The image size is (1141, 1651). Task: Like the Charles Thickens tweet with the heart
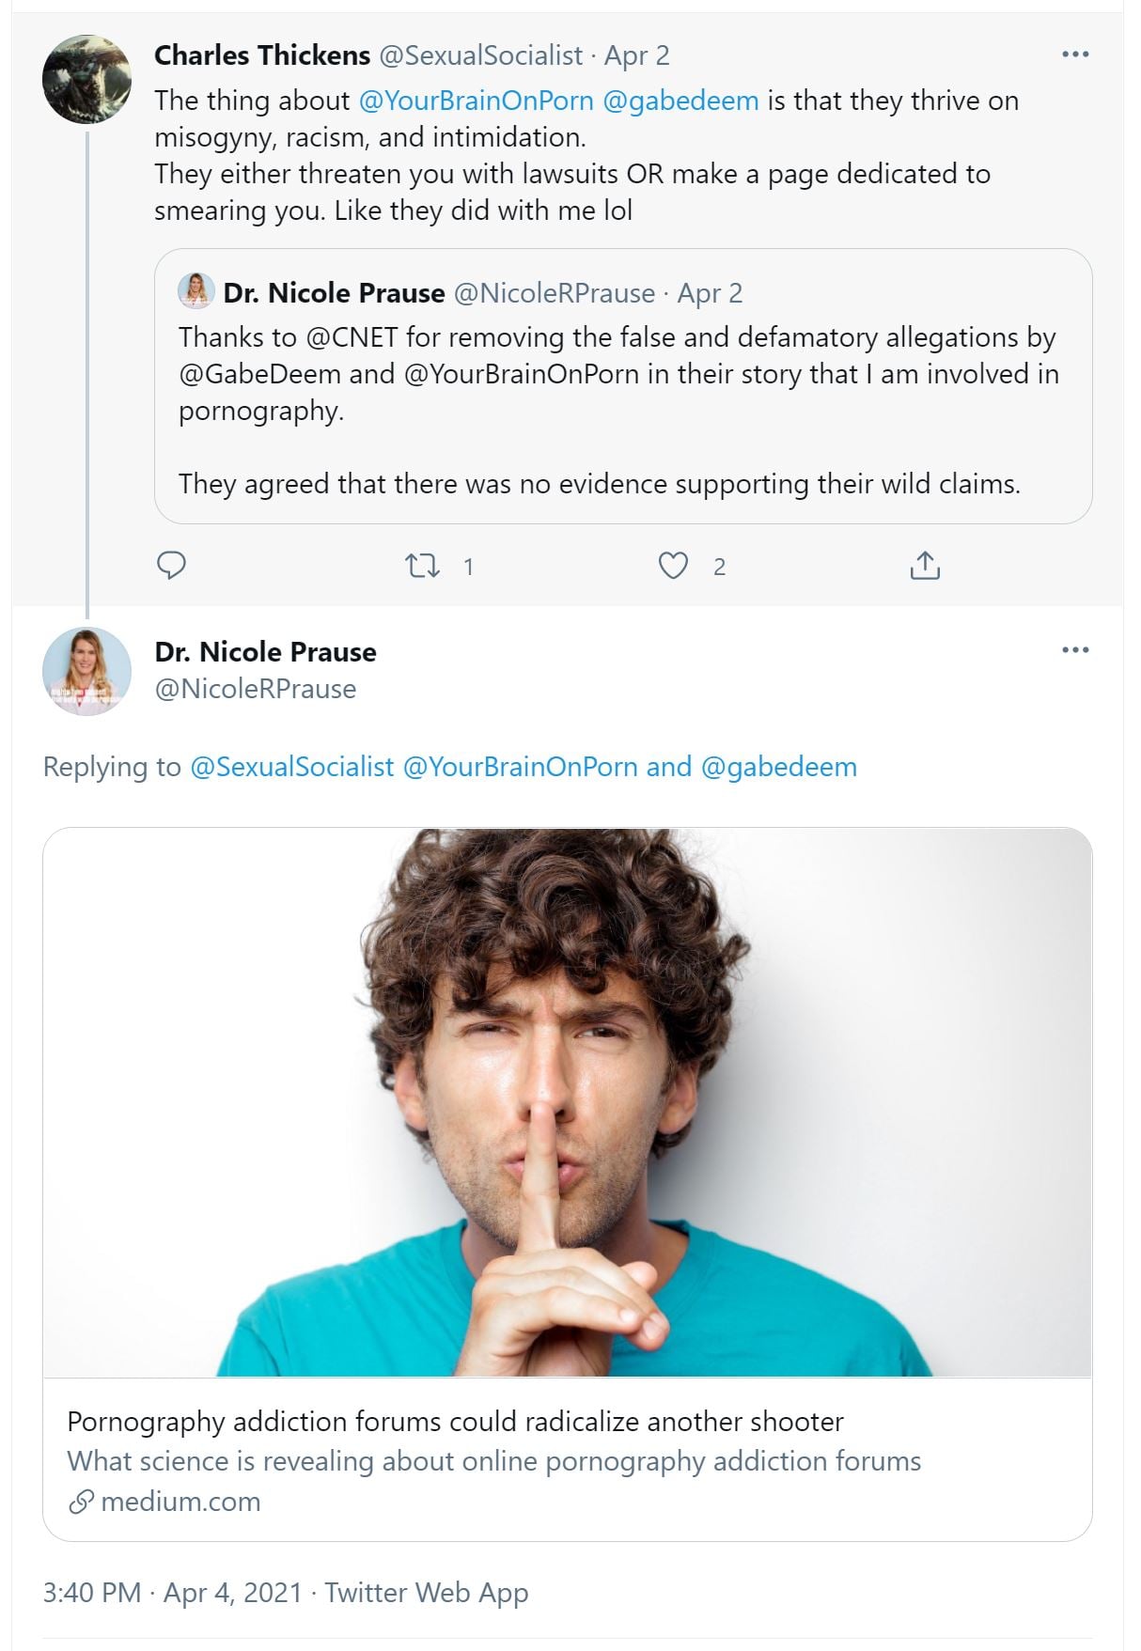point(673,566)
